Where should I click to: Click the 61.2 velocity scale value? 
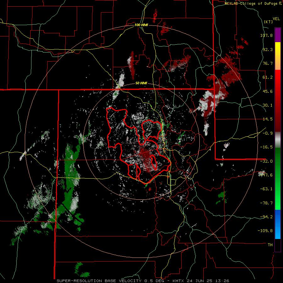click(x=268, y=77)
